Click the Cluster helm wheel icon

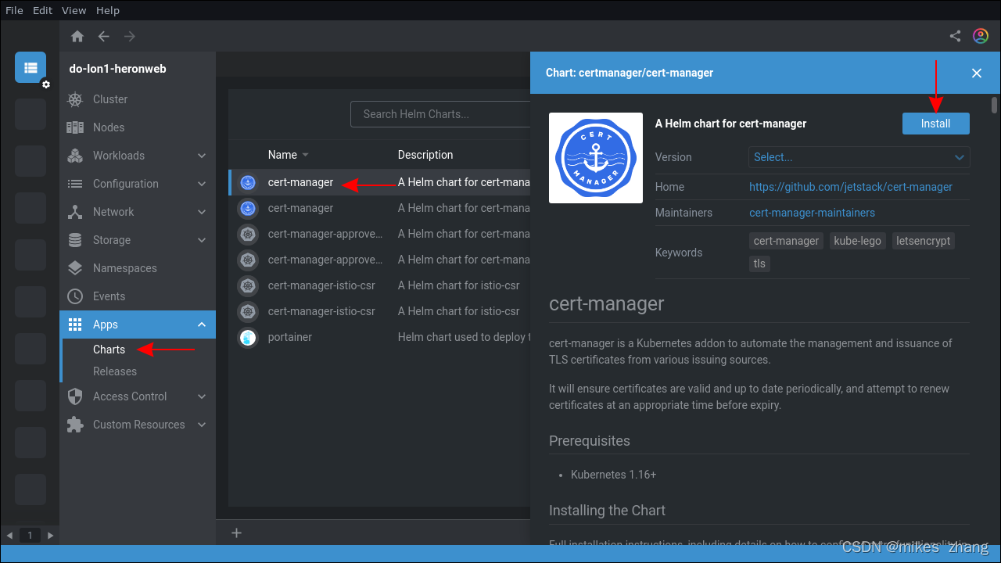[75, 99]
